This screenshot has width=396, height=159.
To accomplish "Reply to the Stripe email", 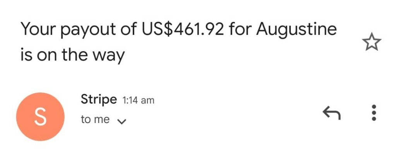I will 331,113.
